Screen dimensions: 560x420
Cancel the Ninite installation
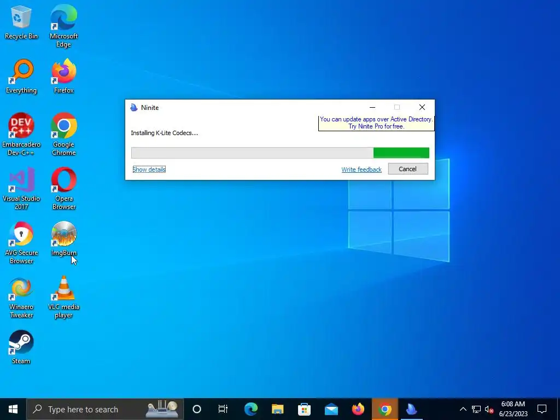(408, 169)
